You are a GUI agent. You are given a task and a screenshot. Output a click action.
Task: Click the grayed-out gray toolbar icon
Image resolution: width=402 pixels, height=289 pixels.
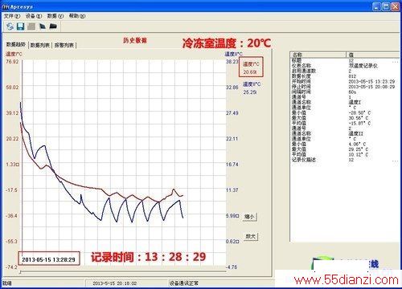click(x=31, y=26)
